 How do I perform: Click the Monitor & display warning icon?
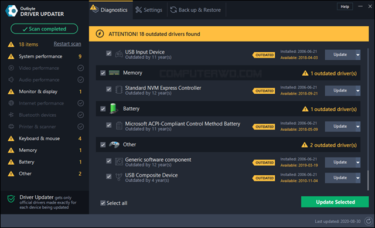pos(11,91)
